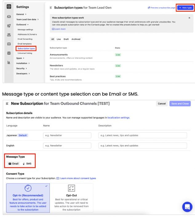Click Japanese Description input field
The image size is (195, 217).
143,135
